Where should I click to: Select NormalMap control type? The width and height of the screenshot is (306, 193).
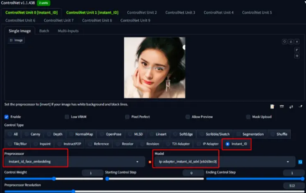(x=81, y=134)
